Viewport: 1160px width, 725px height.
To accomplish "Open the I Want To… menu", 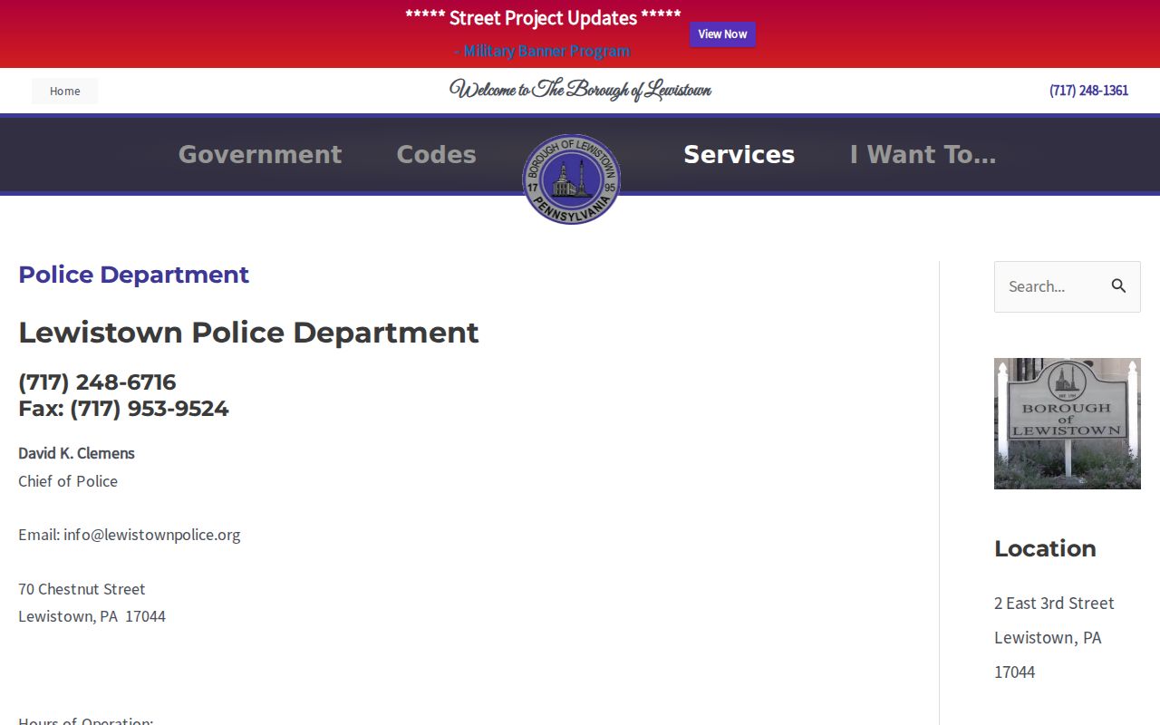I will coord(923,155).
